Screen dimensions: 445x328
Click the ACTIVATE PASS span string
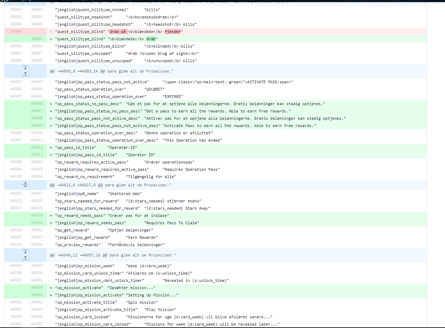coord(228,82)
